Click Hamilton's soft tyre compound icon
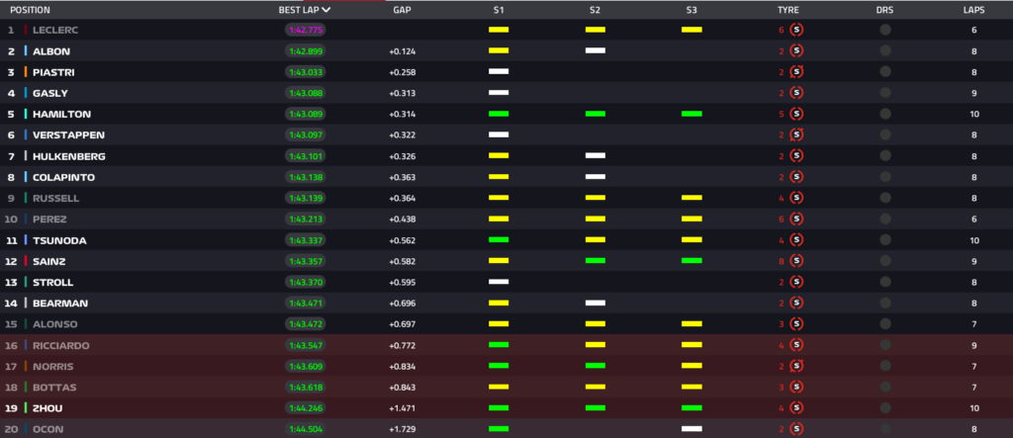Viewport: 1013px width, 438px height. pos(797,114)
